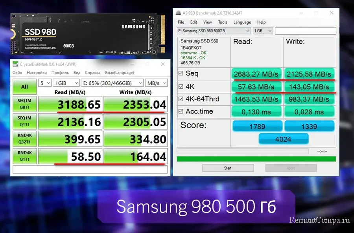This screenshot has width=354, height=233.
Task: Minimize the AS SSD Benchmark window
Action: (301, 13)
